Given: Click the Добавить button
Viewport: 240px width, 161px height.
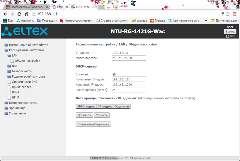Looking at the screenshot, I should point(84,115).
